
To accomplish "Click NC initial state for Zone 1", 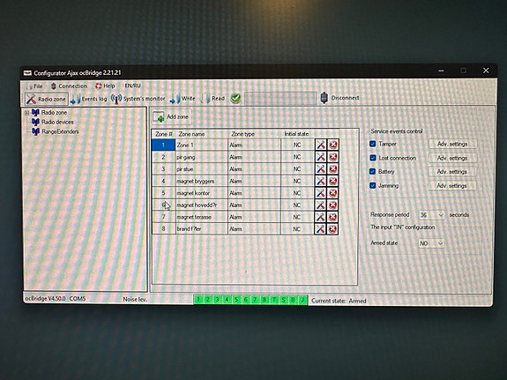I will pos(297,145).
